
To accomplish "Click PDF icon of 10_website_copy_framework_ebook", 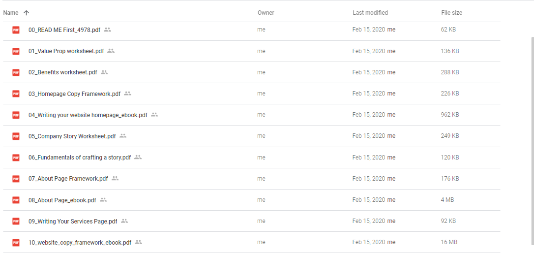I will pyautogui.click(x=16, y=243).
